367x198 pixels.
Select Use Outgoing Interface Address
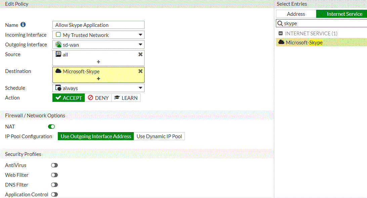pos(96,136)
